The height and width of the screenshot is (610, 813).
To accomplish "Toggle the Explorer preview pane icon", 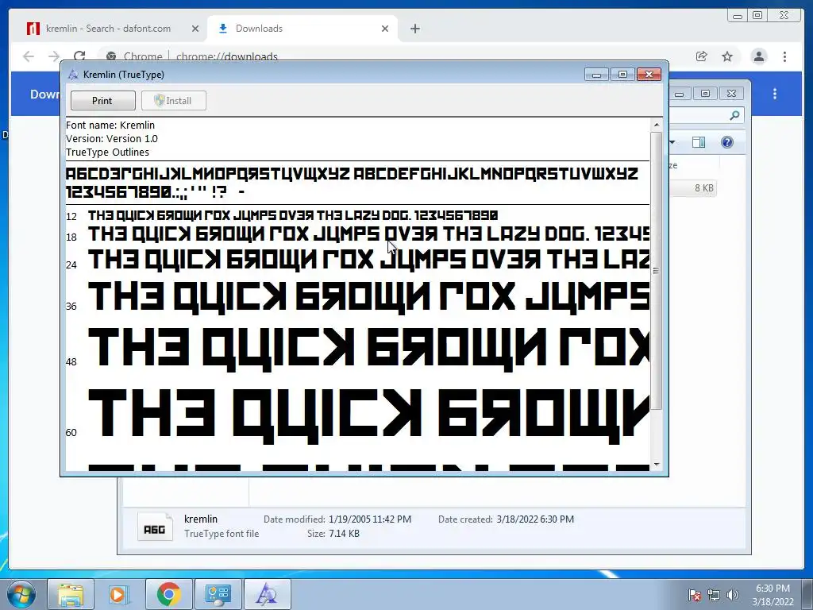I will click(699, 142).
